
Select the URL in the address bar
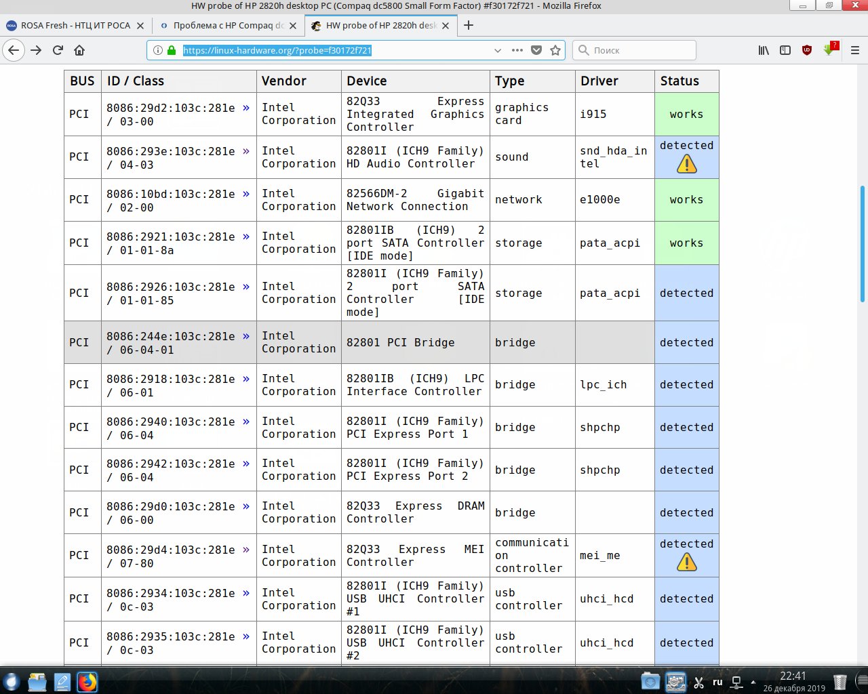coord(277,50)
